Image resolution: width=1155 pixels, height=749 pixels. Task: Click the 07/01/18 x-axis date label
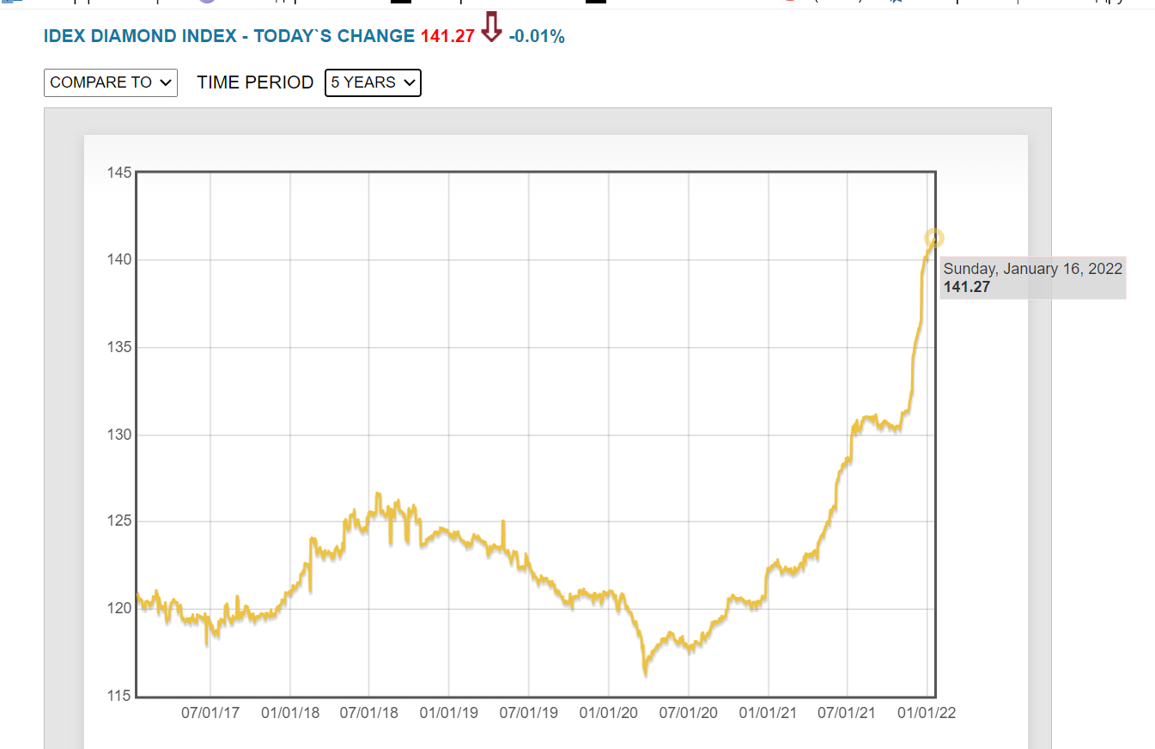tap(369, 714)
